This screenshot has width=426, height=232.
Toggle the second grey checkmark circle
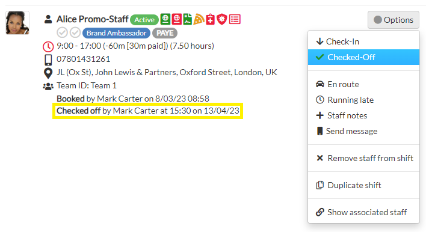(x=75, y=33)
